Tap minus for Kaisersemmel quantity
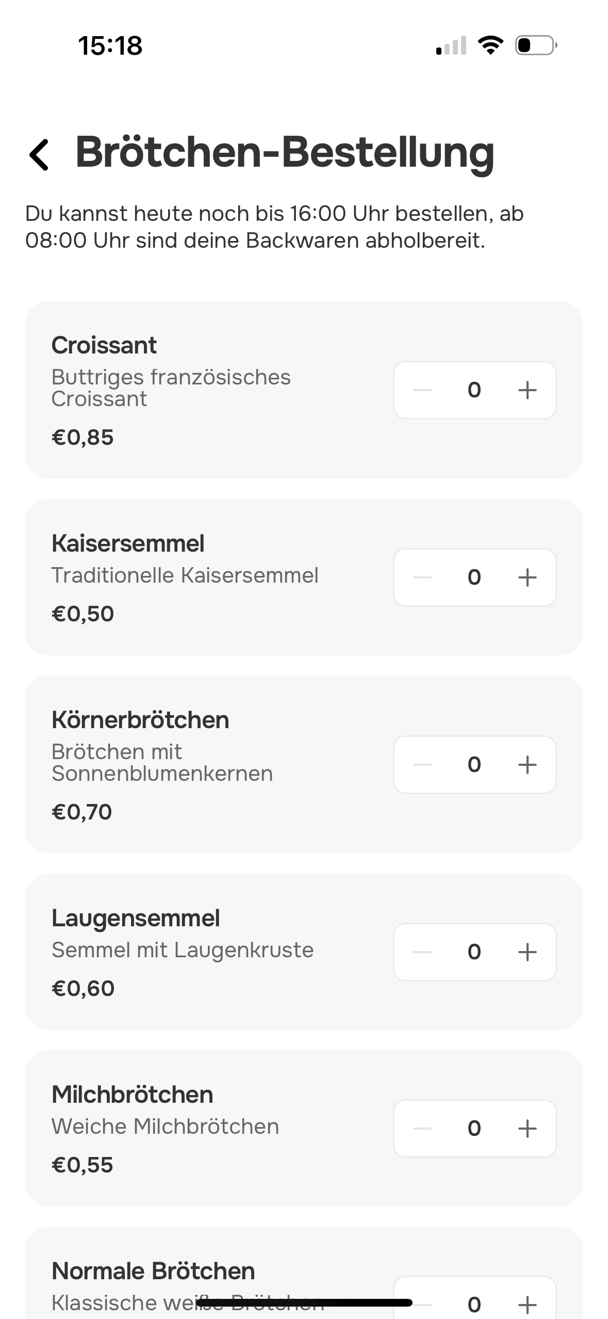This screenshot has height=1319, width=608. (x=422, y=577)
